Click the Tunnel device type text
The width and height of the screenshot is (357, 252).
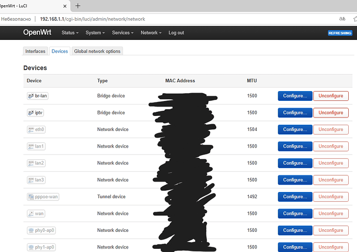111,197
